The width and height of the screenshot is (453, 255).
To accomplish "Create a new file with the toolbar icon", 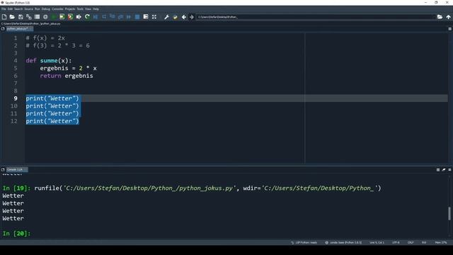I will [x=4, y=17].
